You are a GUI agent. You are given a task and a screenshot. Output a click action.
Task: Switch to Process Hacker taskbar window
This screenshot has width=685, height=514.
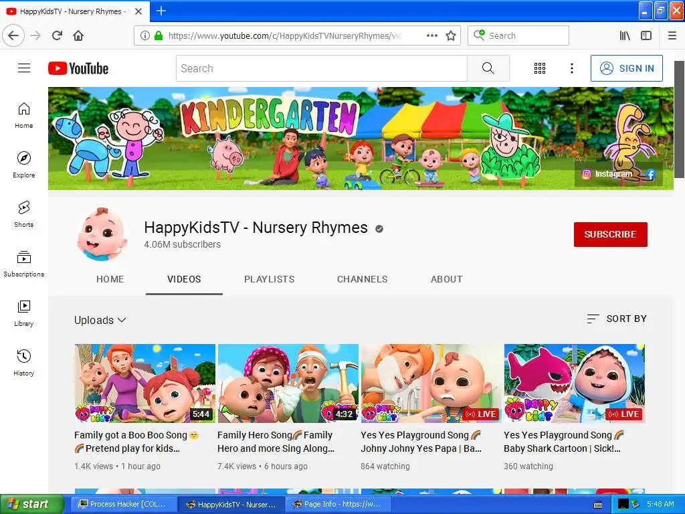(x=123, y=504)
